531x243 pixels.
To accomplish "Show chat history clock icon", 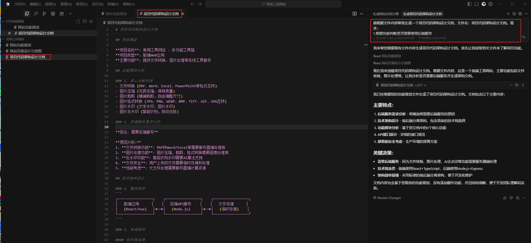I will 514,14.
